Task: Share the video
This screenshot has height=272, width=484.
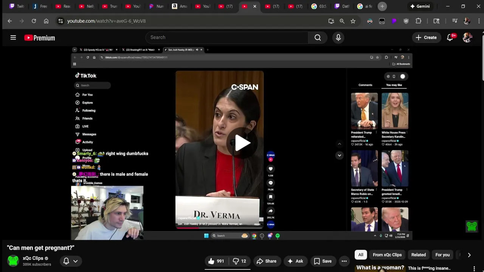Action: coord(266,261)
